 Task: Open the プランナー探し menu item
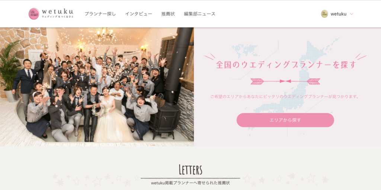100,14
